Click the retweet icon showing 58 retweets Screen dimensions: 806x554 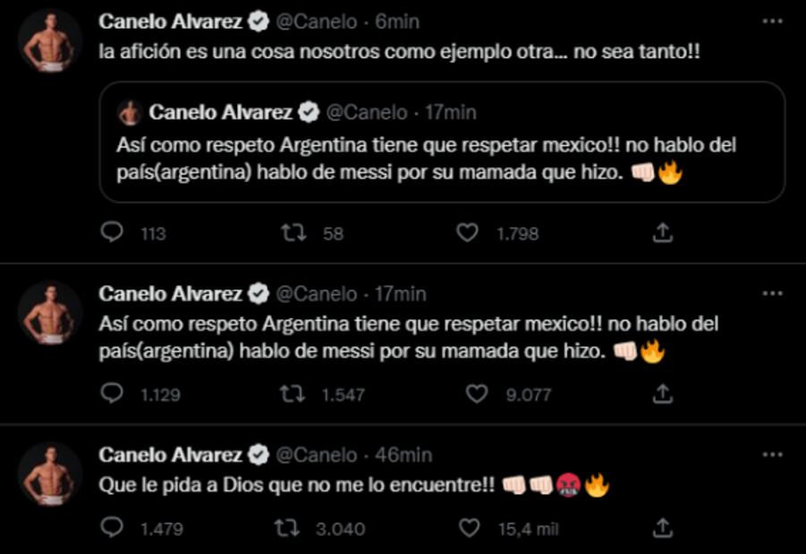[295, 232]
